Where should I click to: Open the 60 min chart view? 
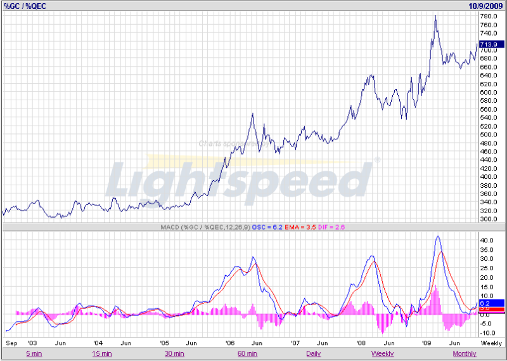247,353
